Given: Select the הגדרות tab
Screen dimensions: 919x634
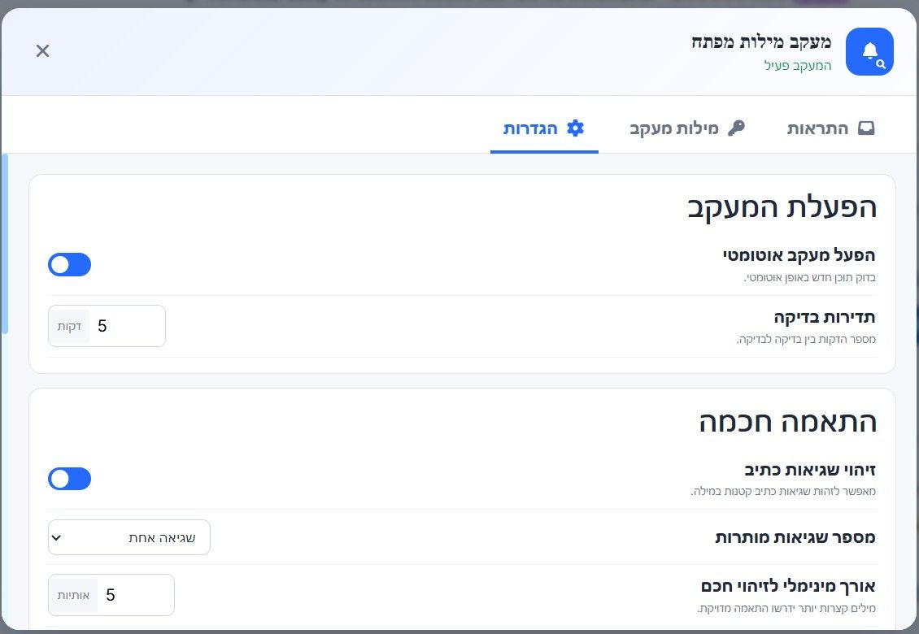Looking at the screenshot, I should coord(544,128).
